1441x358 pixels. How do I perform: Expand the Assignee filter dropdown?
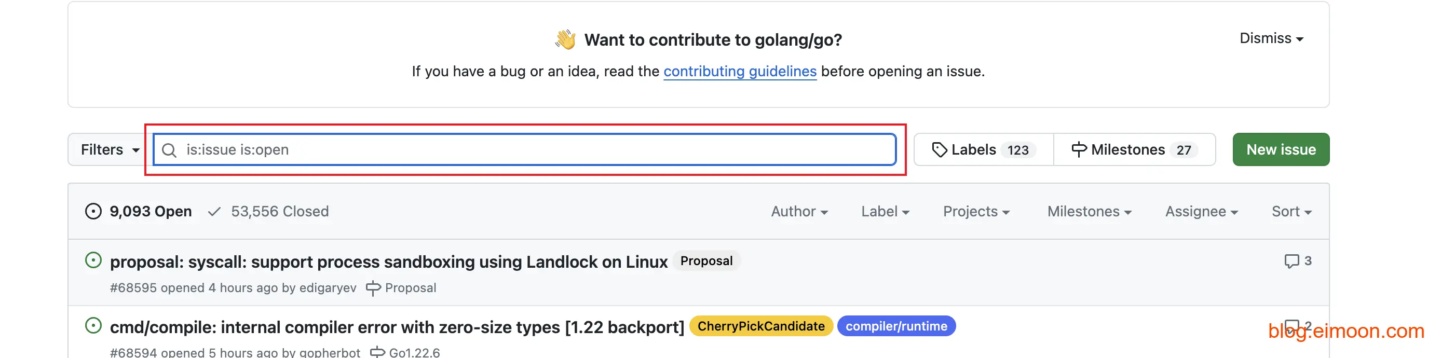click(x=1201, y=212)
